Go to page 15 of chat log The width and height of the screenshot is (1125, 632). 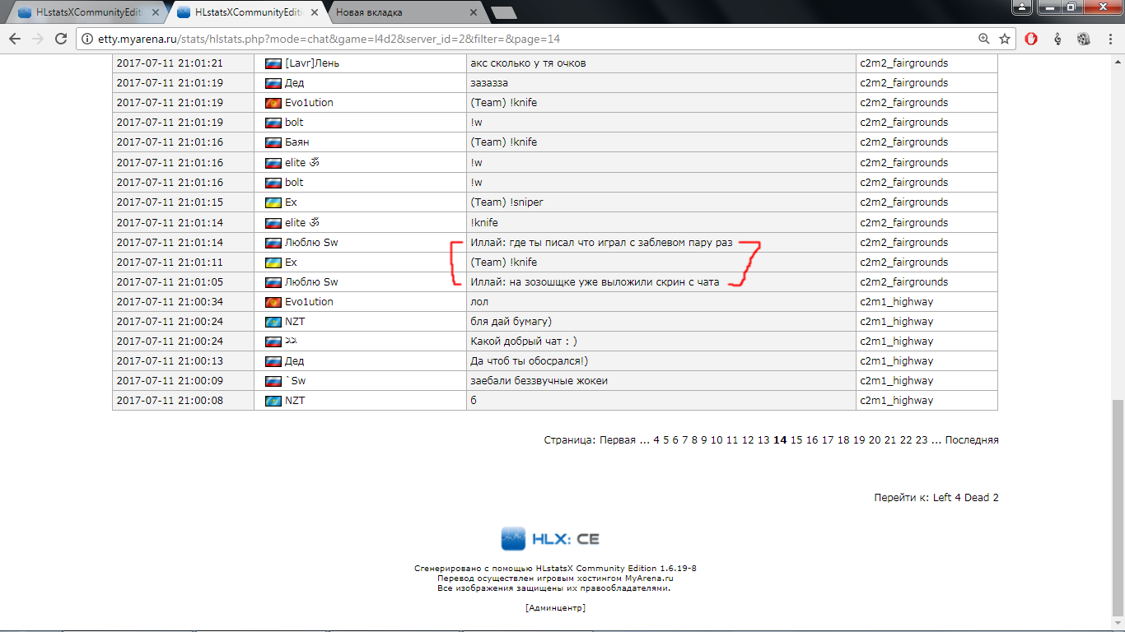point(796,440)
